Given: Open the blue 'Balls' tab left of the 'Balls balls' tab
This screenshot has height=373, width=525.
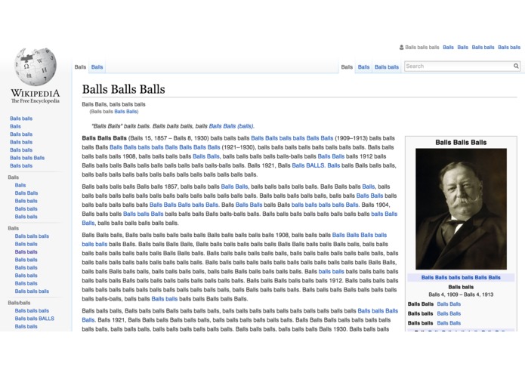Looking at the screenshot, I should click(x=363, y=67).
